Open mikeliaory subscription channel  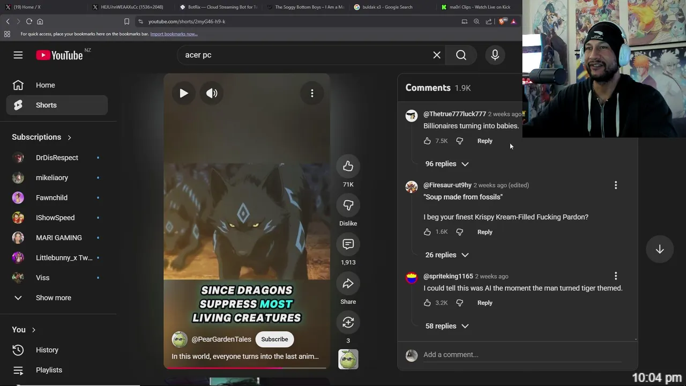[57, 177]
